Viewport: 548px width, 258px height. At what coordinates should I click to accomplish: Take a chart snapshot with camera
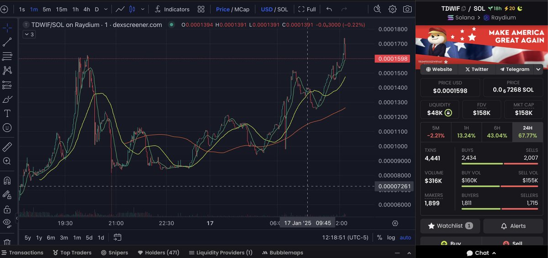(x=407, y=9)
